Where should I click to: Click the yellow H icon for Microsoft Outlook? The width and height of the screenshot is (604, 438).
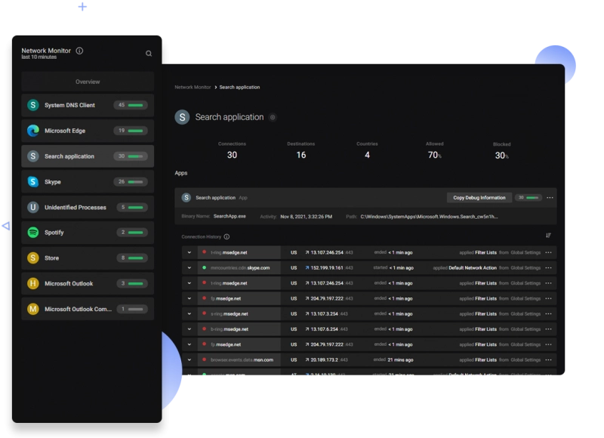(33, 283)
